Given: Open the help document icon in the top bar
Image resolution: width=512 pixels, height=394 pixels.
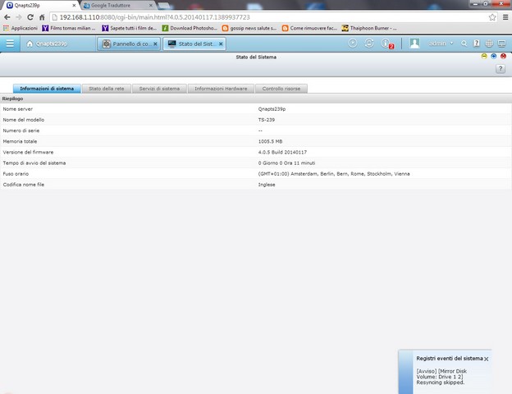Looking at the screenshot, I should point(477,44).
